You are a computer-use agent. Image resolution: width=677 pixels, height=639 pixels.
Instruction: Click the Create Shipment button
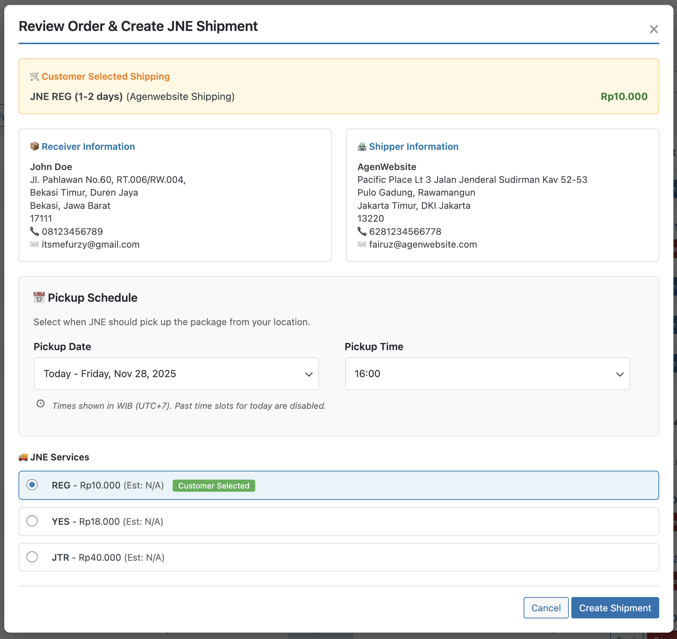coord(615,608)
